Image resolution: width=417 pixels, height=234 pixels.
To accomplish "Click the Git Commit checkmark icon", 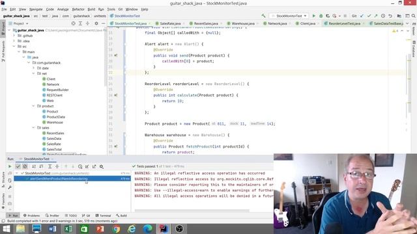I will point(369,16).
